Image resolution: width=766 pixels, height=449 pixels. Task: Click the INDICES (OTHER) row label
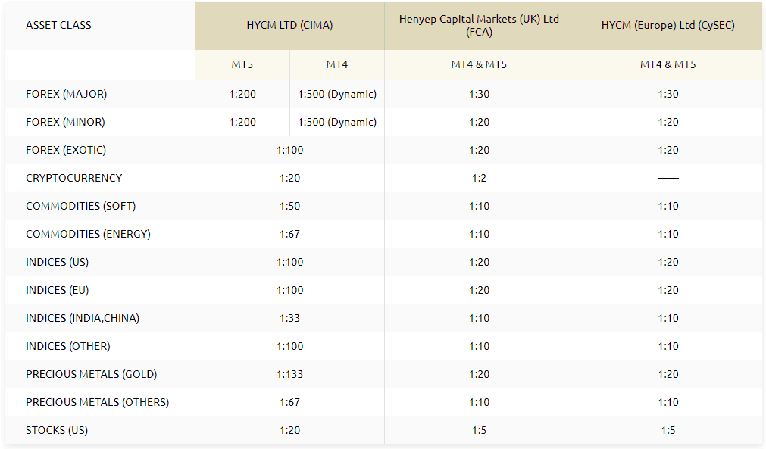[68, 346]
